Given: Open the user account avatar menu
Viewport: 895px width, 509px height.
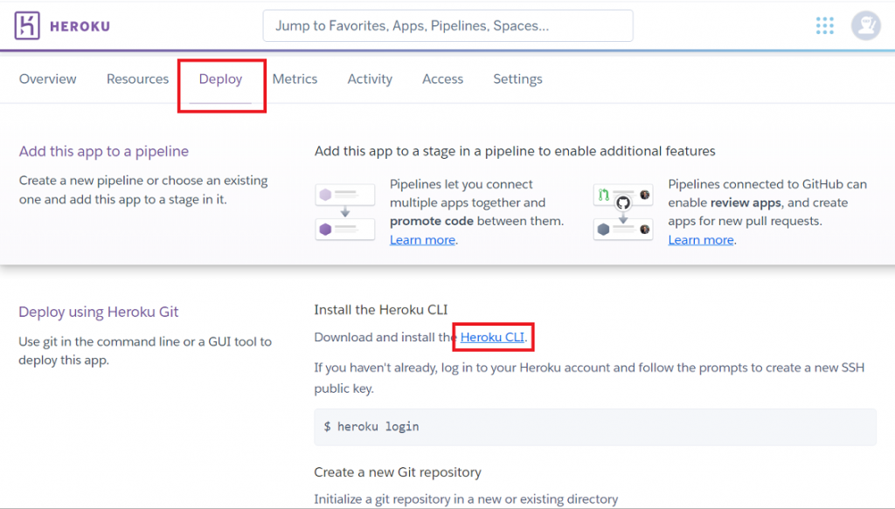Looking at the screenshot, I should (x=865, y=26).
